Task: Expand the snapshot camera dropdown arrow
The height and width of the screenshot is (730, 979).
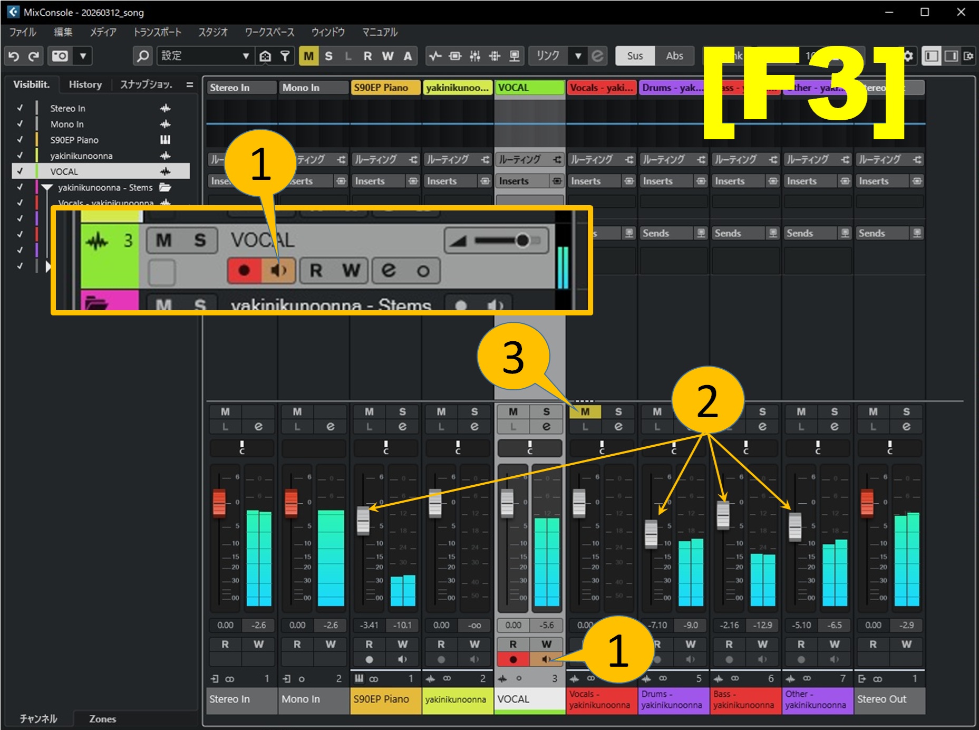Action: [x=83, y=56]
